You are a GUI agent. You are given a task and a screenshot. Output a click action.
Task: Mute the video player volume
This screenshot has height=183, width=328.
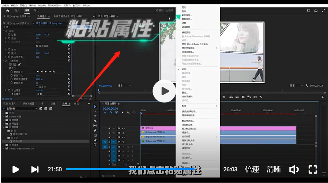coord(294,169)
